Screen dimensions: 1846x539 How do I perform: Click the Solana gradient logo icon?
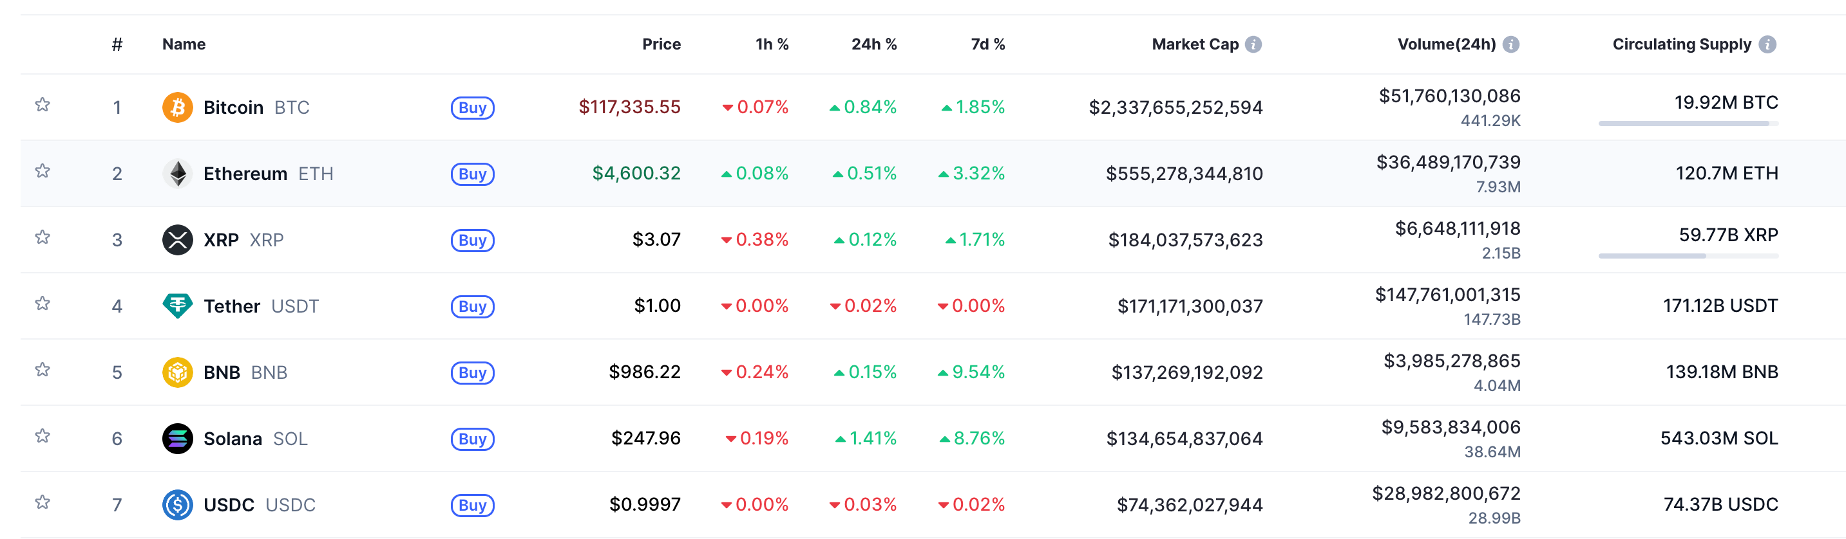pyautogui.click(x=177, y=438)
